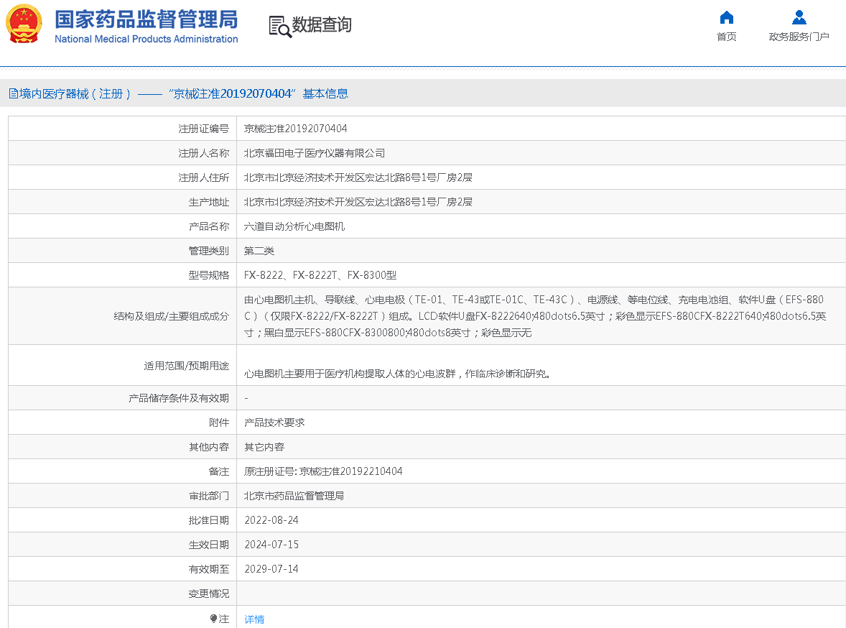The width and height of the screenshot is (846, 628).
Task: Select effective date 2024-07-15
Action: point(271,545)
